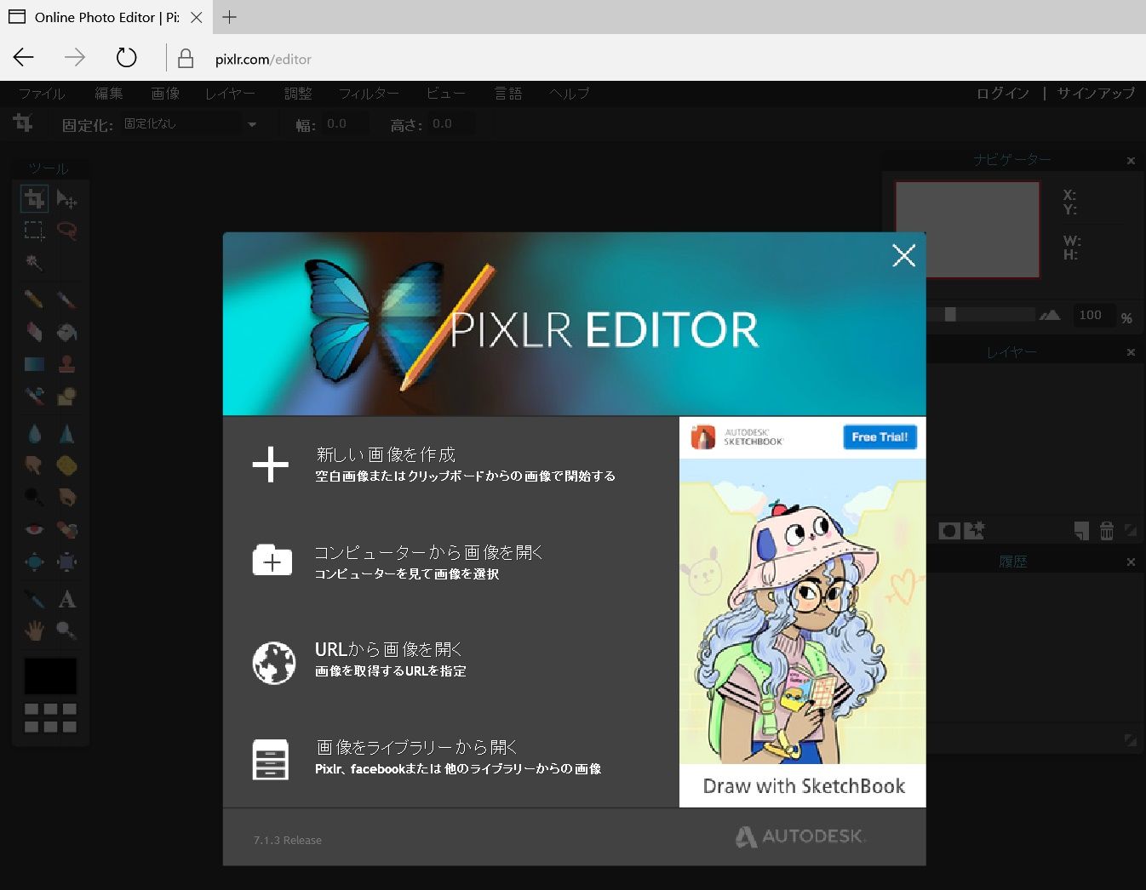Close the ナビゲーター panel
This screenshot has width=1146, height=890.
[x=1131, y=161]
